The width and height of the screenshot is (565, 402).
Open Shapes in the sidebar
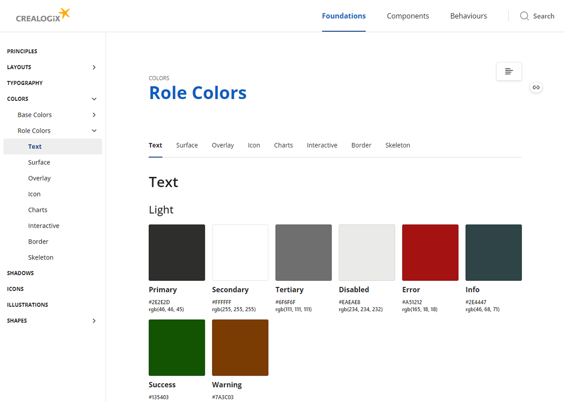[17, 321]
